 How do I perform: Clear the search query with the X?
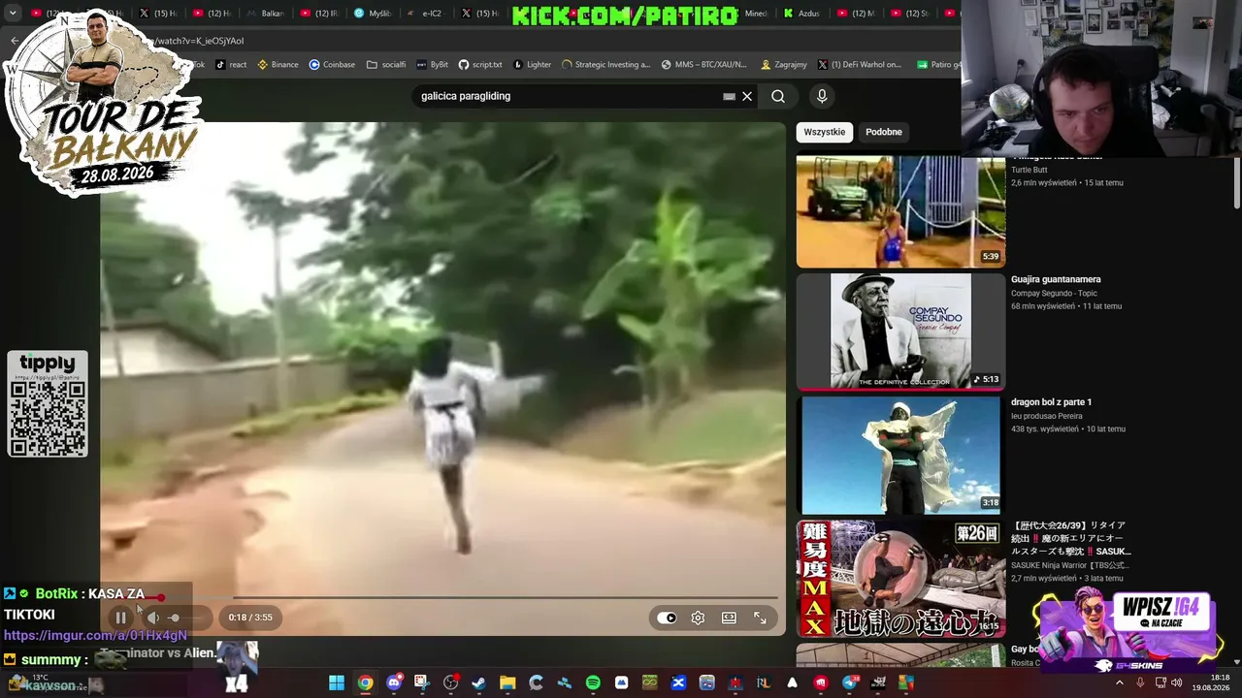point(747,96)
